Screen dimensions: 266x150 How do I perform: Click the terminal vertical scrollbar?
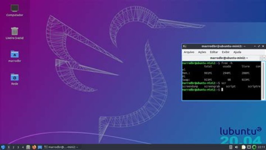[x=263, y=81]
